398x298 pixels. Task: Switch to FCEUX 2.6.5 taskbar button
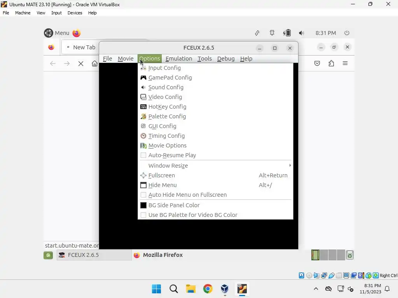click(94, 255)
